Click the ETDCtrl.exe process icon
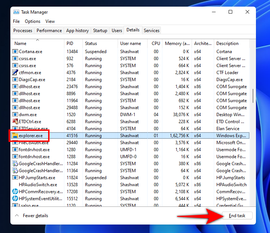The image size is (270, 233). pos(15,122)
